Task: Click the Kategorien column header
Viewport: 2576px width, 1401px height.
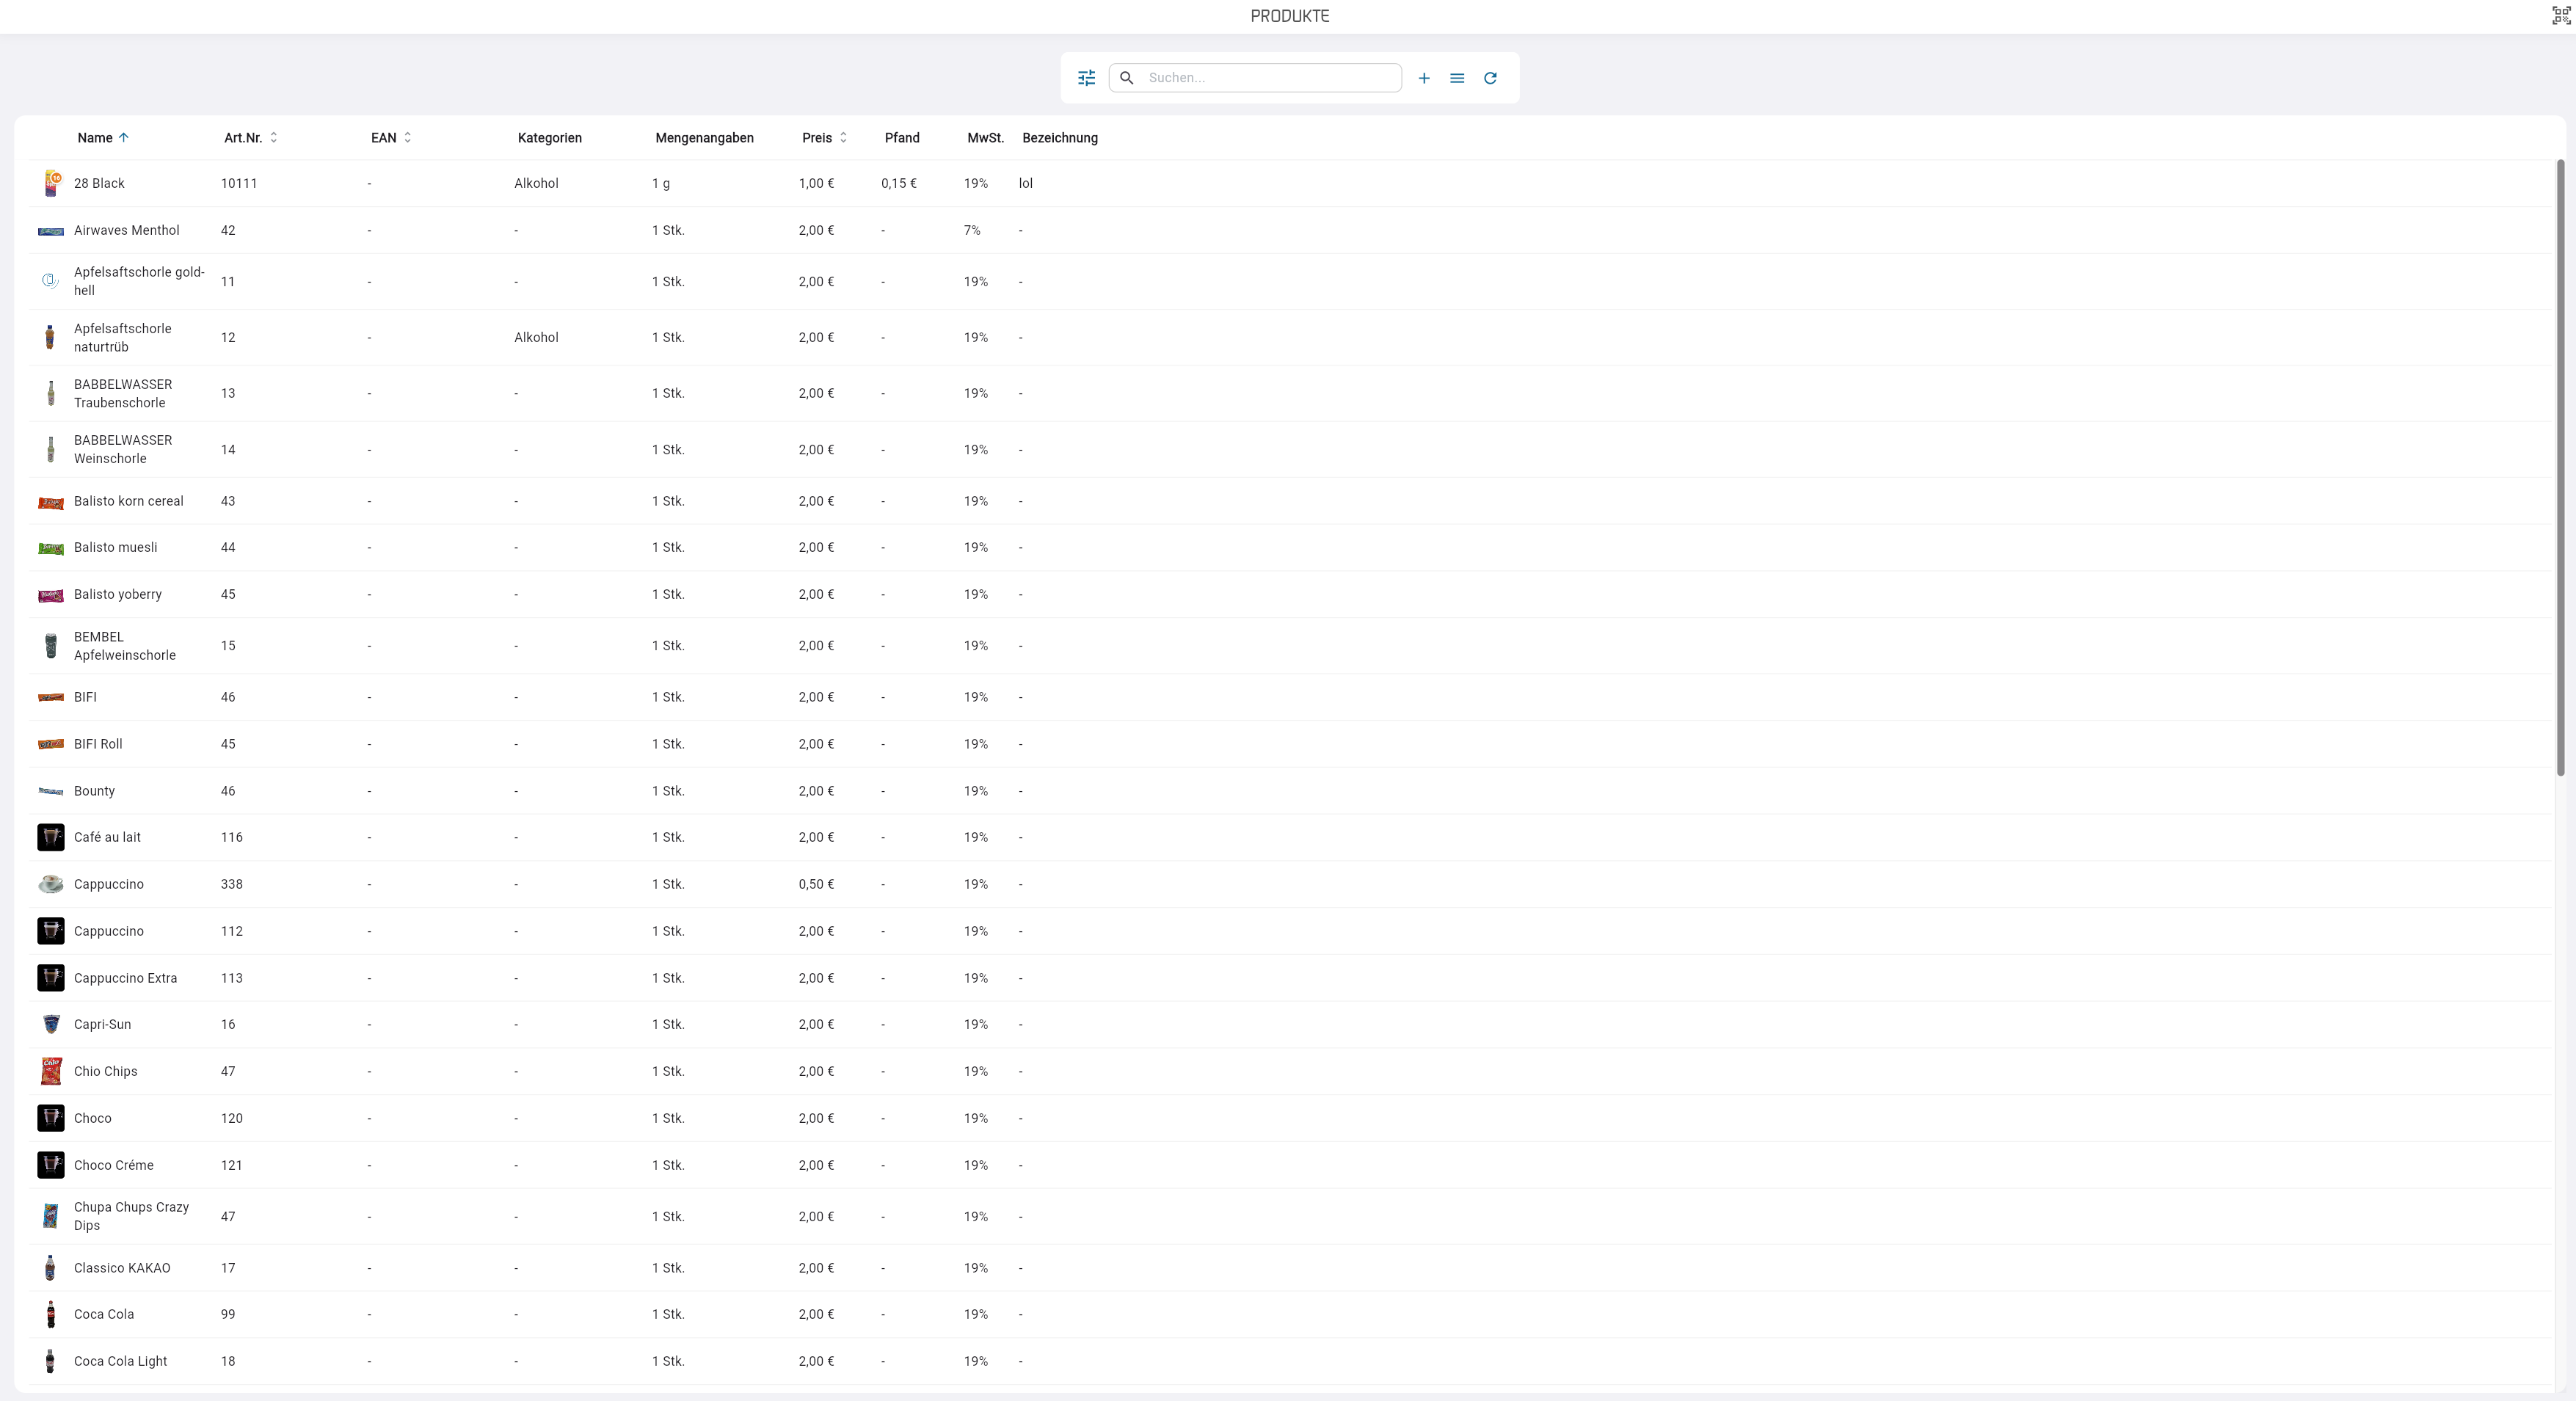Action: 549,138
